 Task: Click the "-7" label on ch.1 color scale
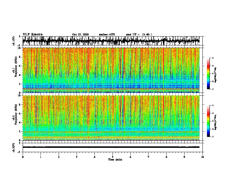[x=212, y=89]
